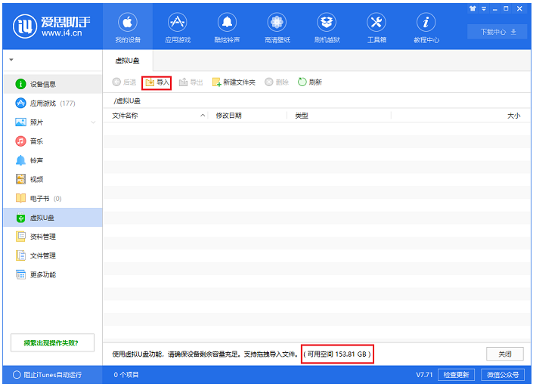Screen dimensions: 533x387
Task: Switch to the 虚拟U盘 tab
Action: click(128, 60)
